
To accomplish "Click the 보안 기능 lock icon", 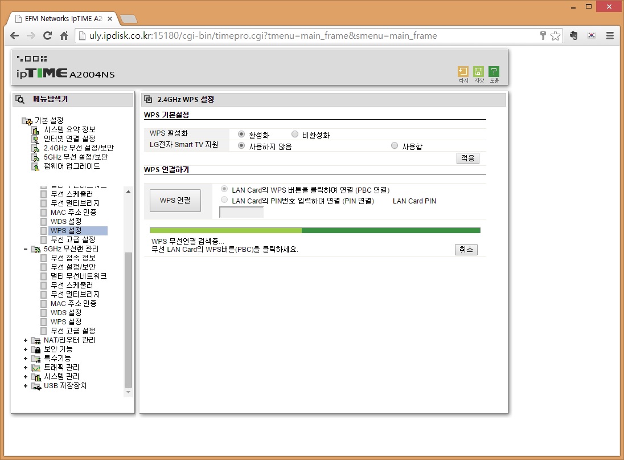I will (x=36, y=349).
